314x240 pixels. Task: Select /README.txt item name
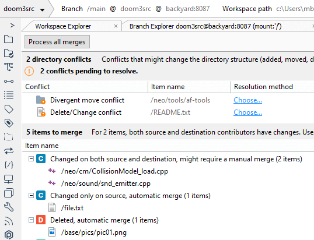point(170,112)
